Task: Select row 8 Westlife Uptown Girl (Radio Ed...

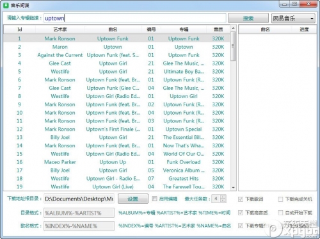Action: 117,96
